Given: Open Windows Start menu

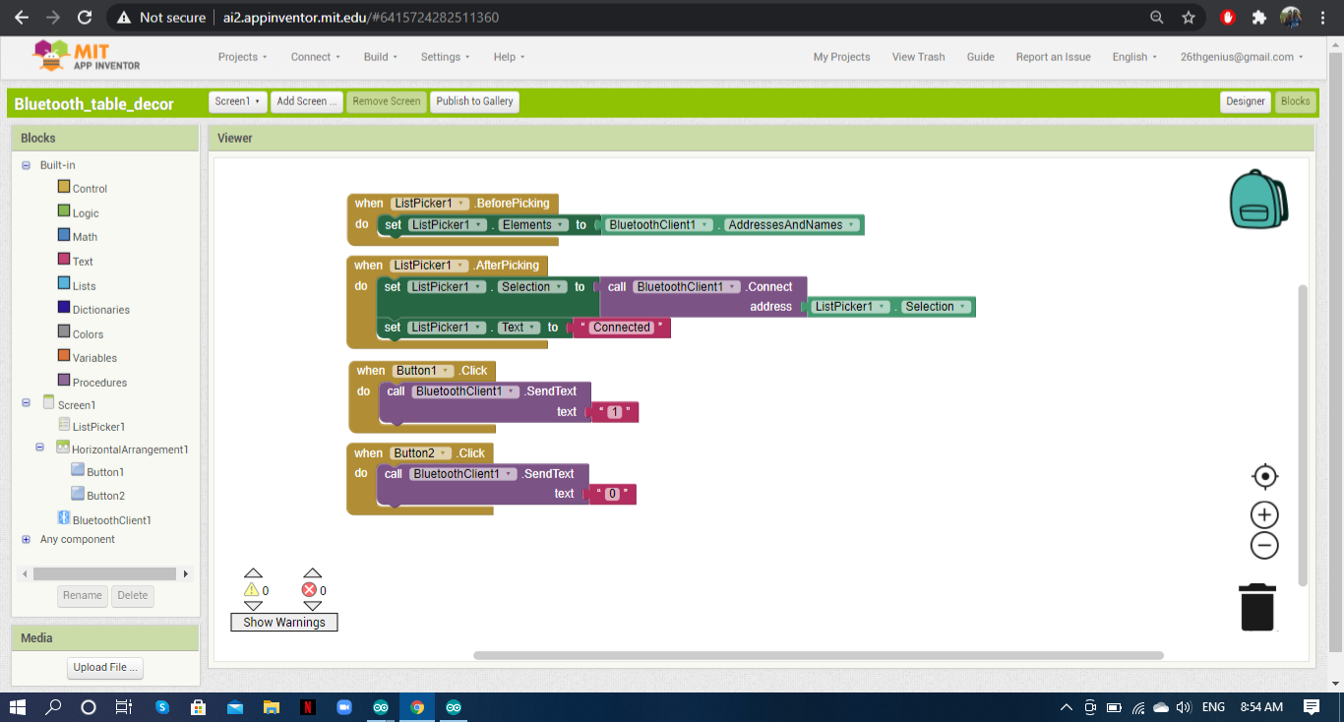Looking at the screenshot, I should pyautogui.click(x=17, y=706).
